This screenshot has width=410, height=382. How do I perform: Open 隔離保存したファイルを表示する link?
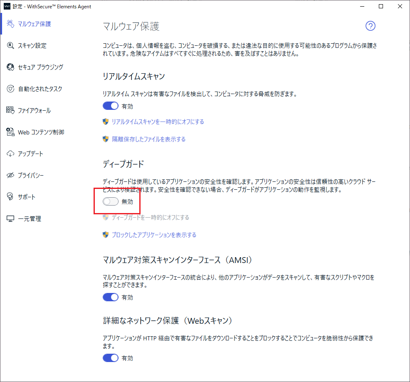click(148, 139)
